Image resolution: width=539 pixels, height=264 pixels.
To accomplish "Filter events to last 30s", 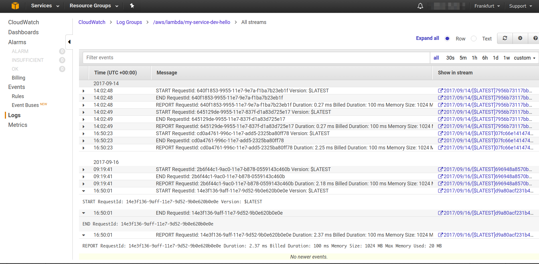I will [x=450, y=58].
